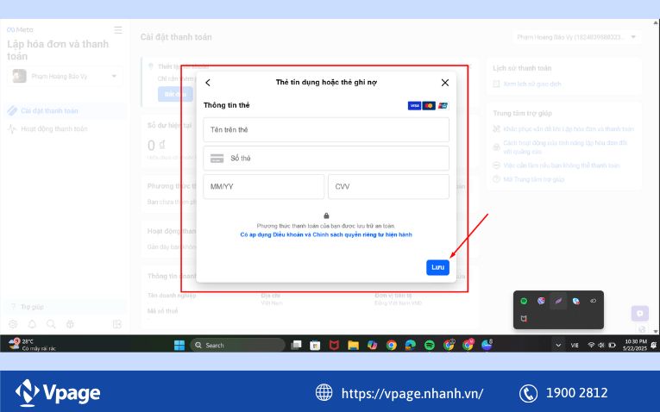Open the Điều khoản terms link
This screenshot has height=412, width=660.
pos(283,234)
